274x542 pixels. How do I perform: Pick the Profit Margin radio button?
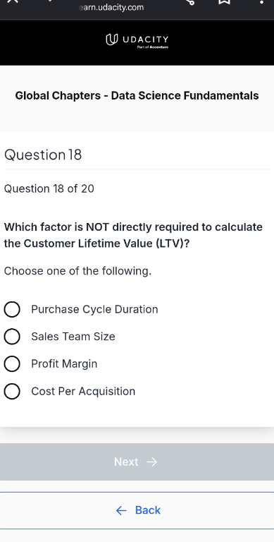point(12,364)
